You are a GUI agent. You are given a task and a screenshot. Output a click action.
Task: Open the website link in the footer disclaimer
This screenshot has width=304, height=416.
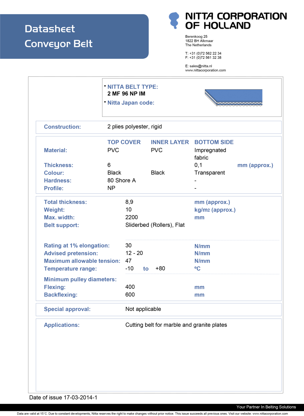pos(270,414)
